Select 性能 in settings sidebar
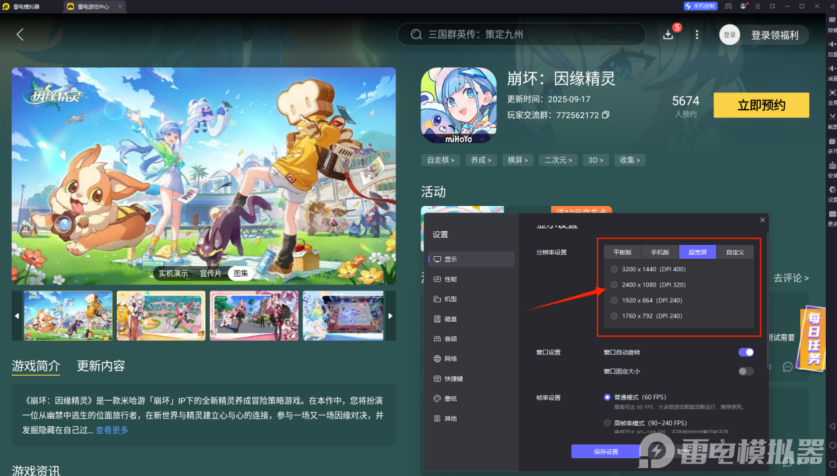This screenshot has height=476, width=837. point(471,279)
